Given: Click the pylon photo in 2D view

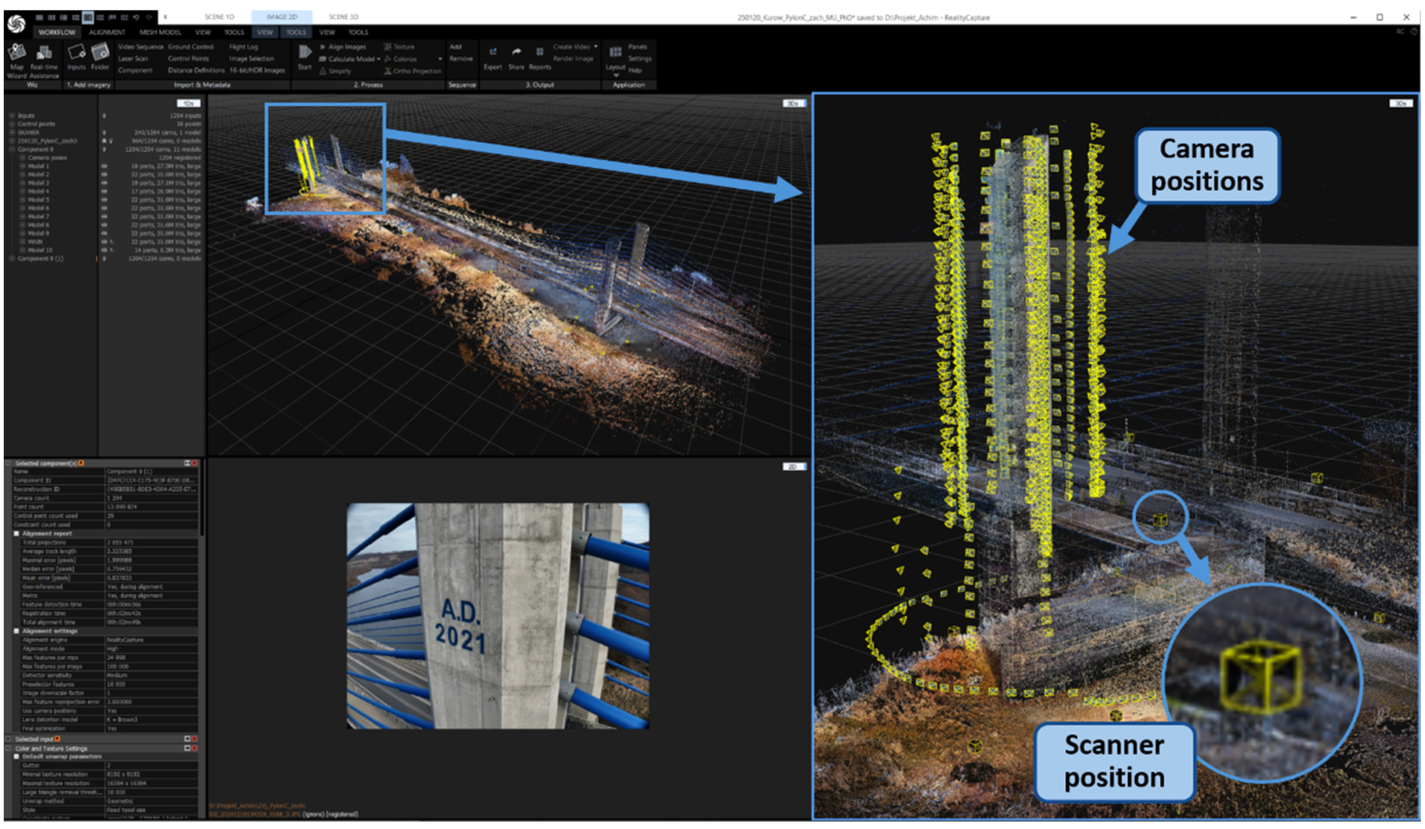Looking at the screenshot, I should [x=497, y=616].
